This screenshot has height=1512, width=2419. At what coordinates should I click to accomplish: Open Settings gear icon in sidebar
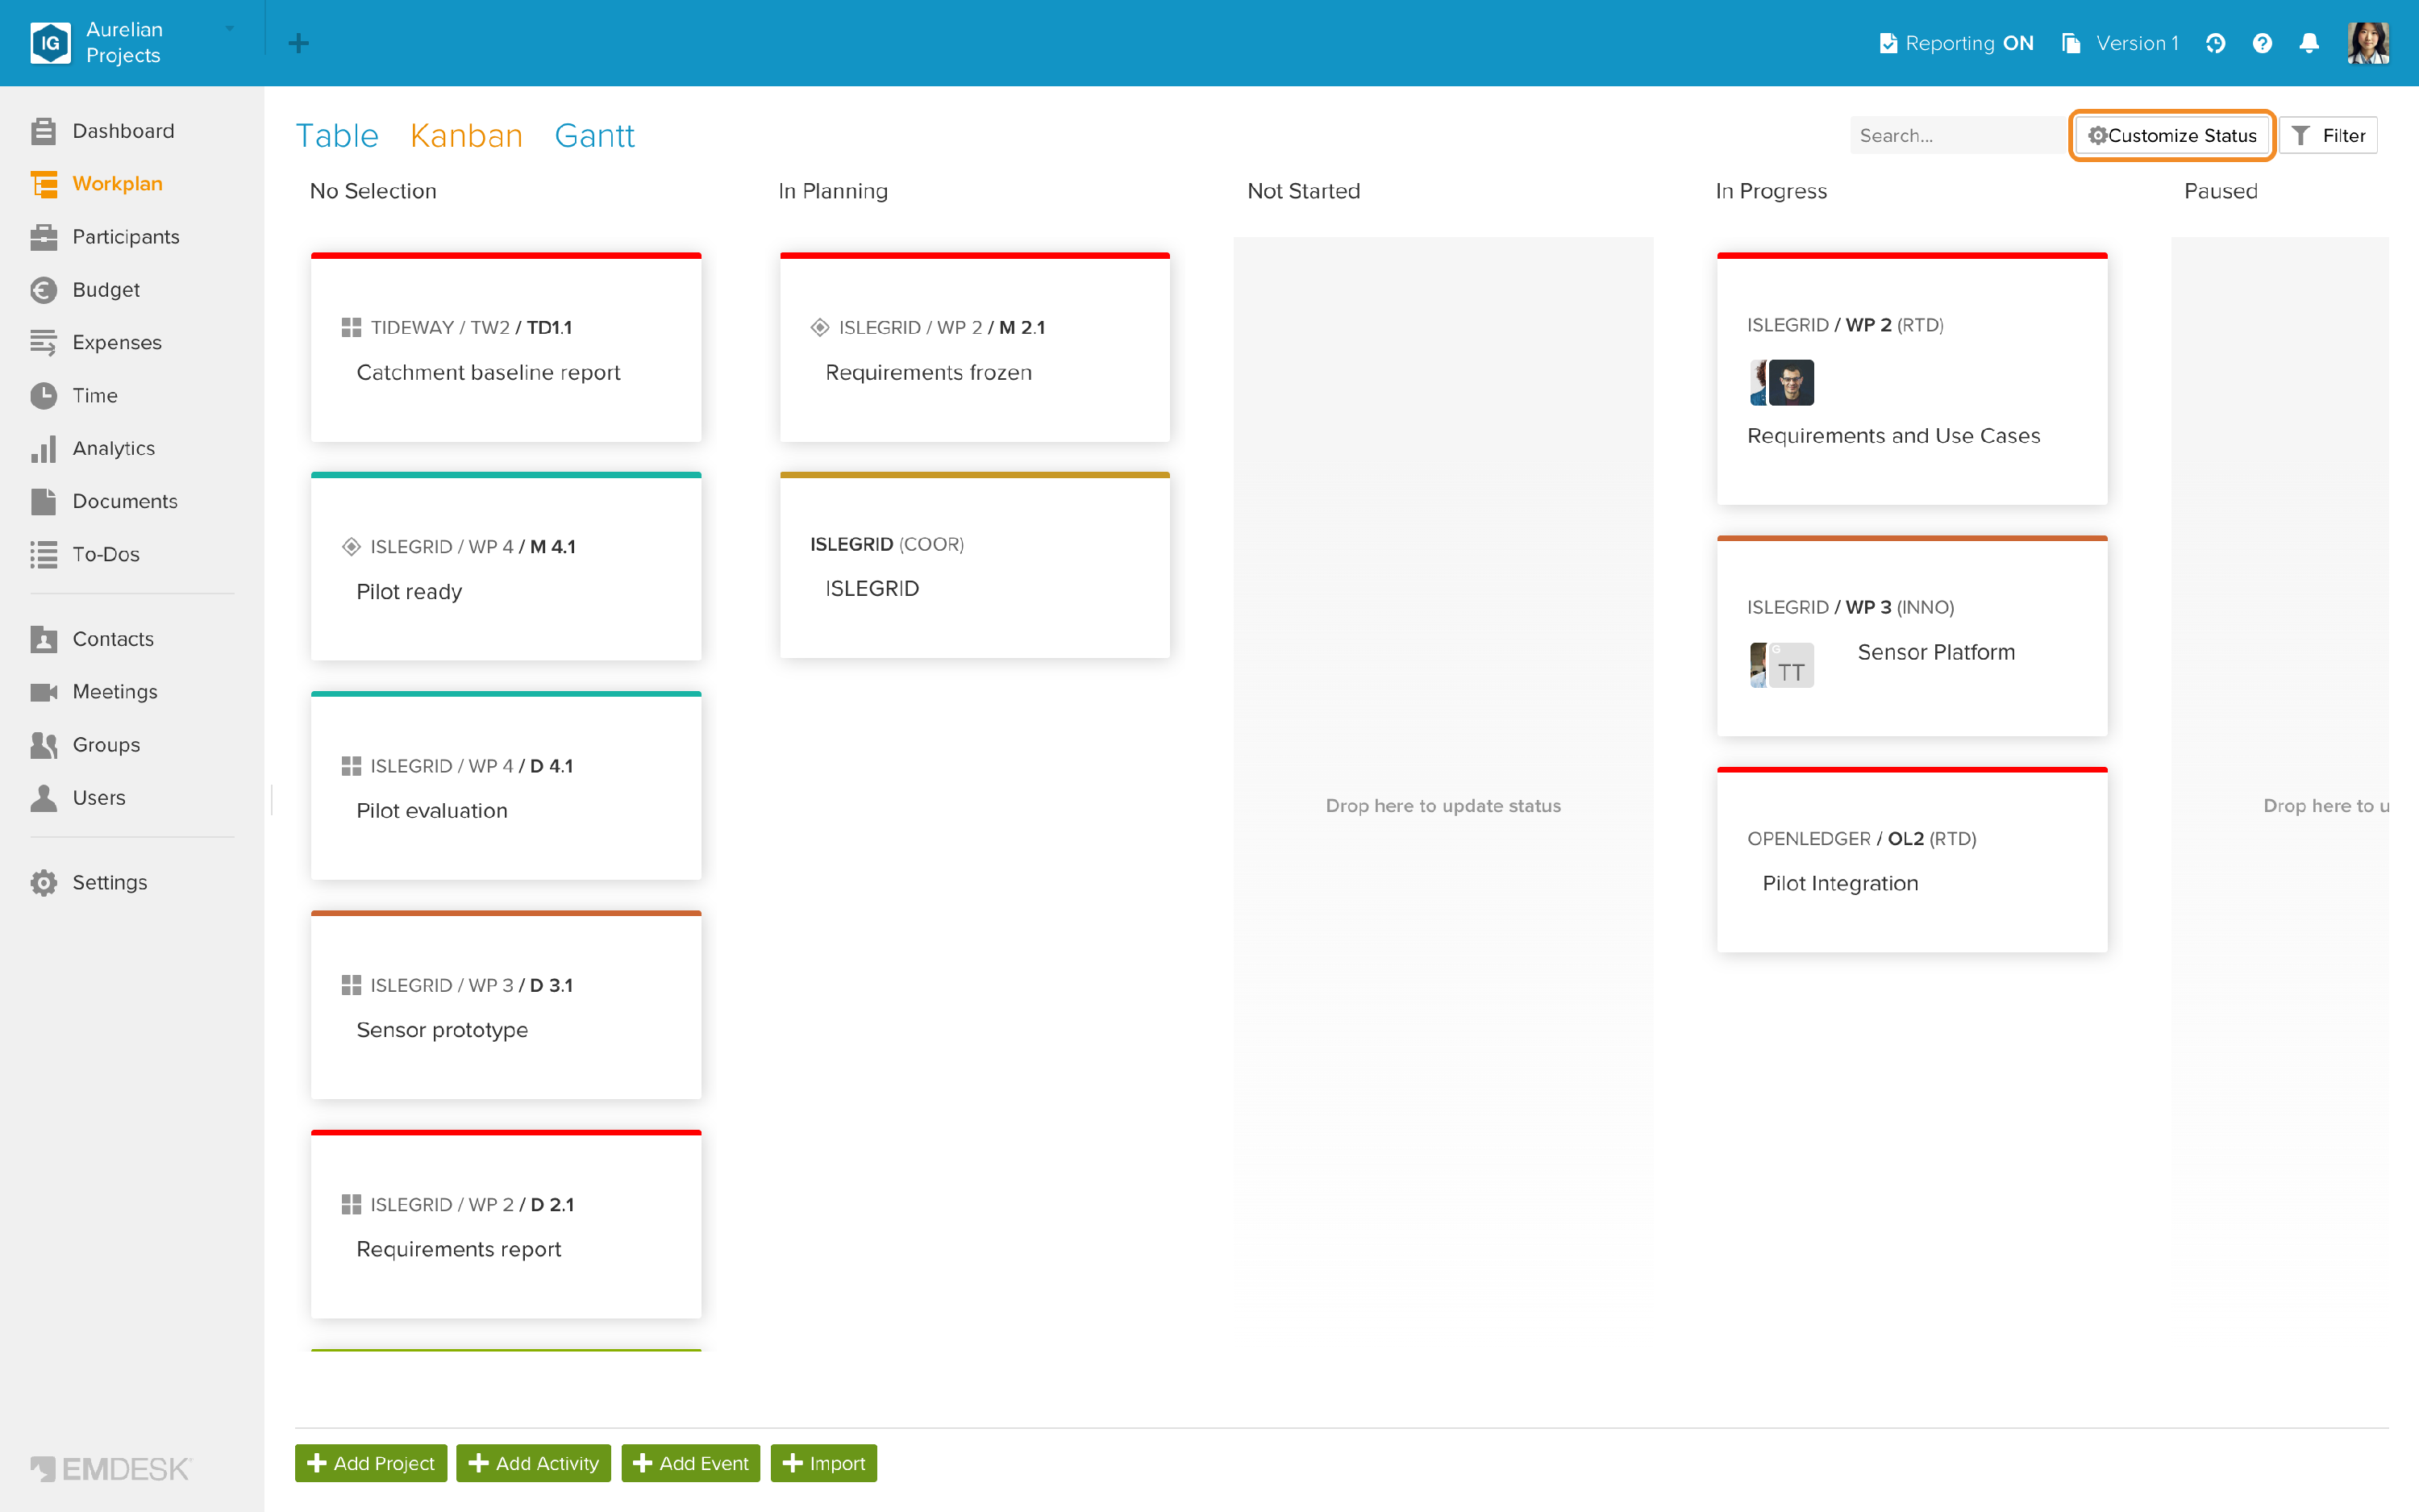[x=43, y=883]
